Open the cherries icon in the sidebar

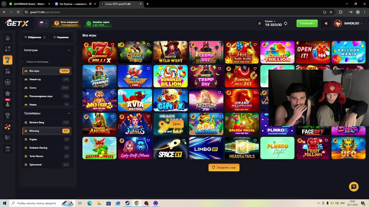coord(8,71)
